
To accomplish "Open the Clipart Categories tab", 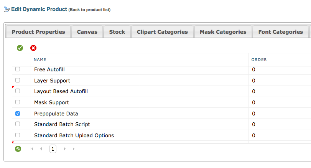I will (x=162, y=32).
